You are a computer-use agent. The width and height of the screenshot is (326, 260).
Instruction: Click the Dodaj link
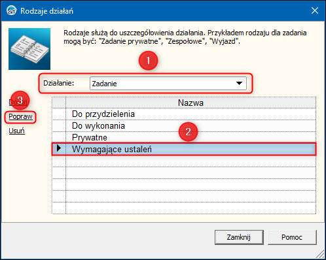[x=18, y=102]
